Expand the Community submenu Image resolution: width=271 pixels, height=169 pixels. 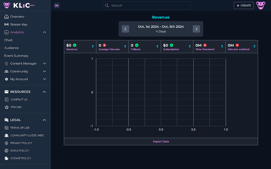pyautogui.click(x=44, y=71)
